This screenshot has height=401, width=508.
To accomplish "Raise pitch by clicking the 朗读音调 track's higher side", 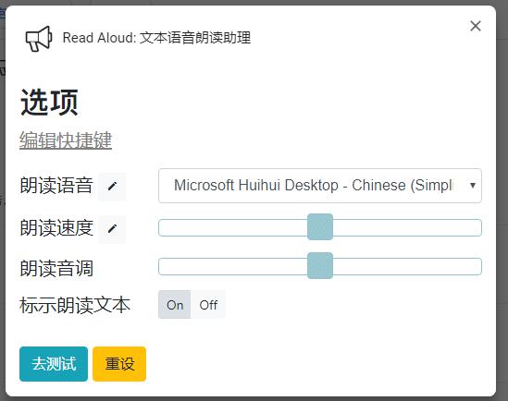I will point(407,266).
